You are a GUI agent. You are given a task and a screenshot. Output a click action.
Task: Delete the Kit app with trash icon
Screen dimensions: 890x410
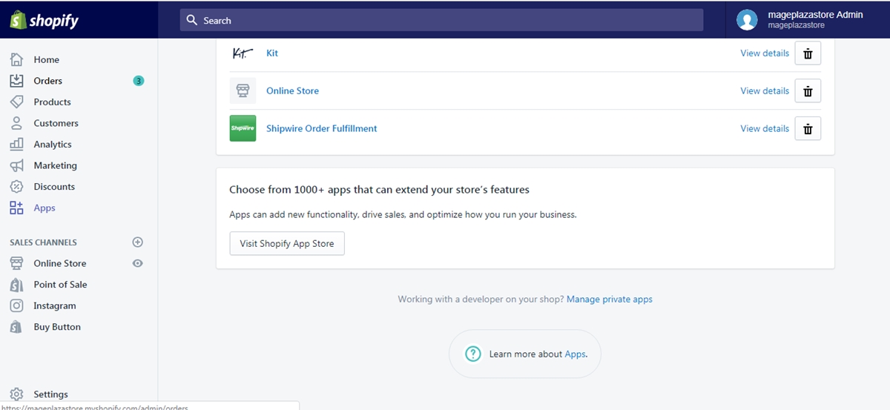(x=808, y=53)
